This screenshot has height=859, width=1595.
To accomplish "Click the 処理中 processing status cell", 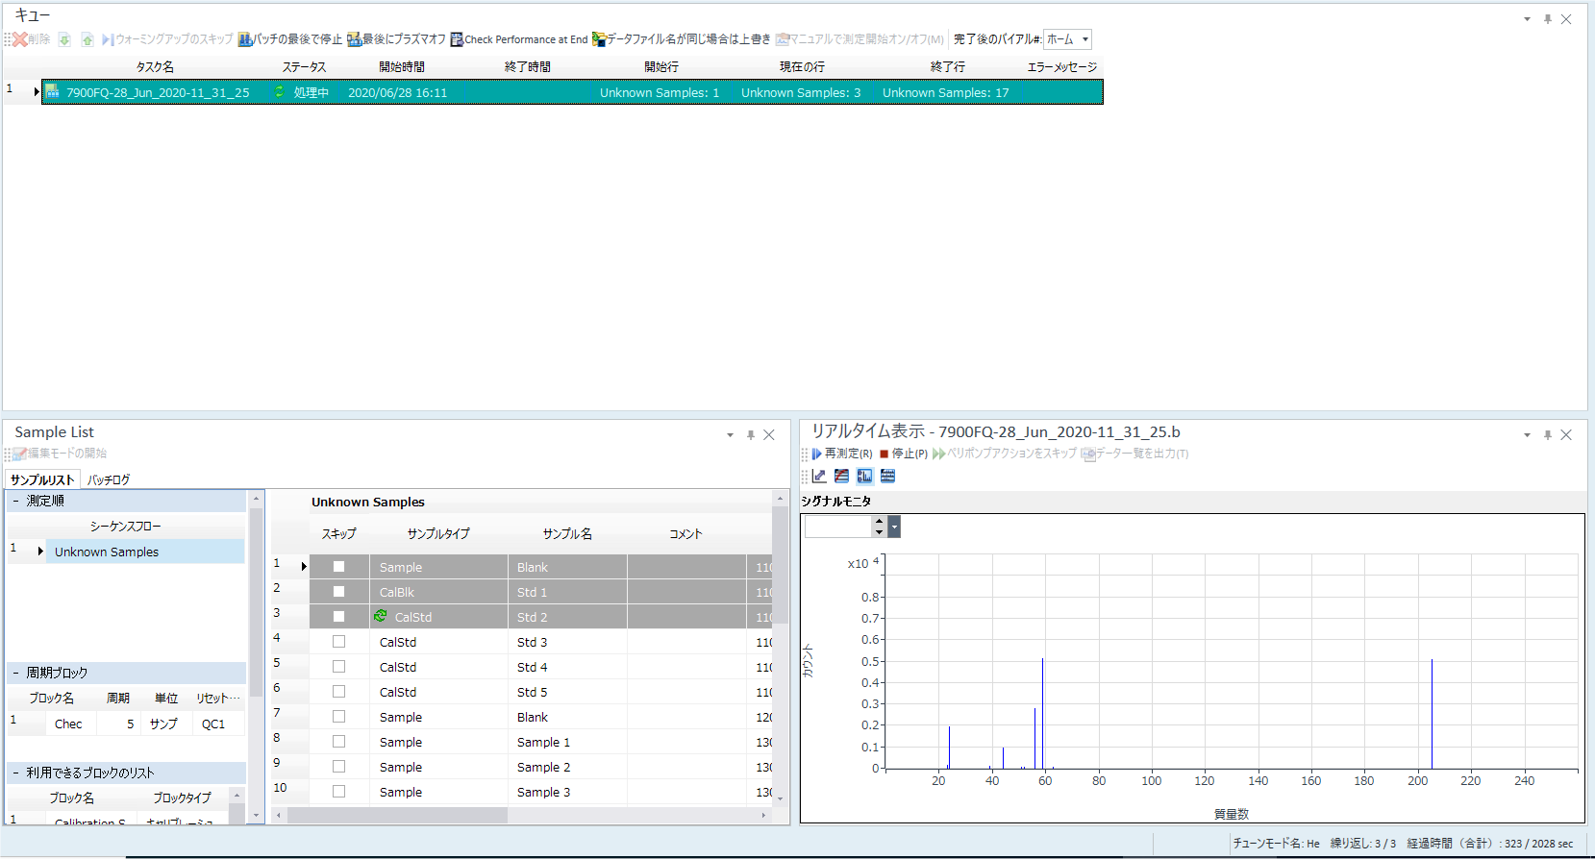I will (311, 92).
